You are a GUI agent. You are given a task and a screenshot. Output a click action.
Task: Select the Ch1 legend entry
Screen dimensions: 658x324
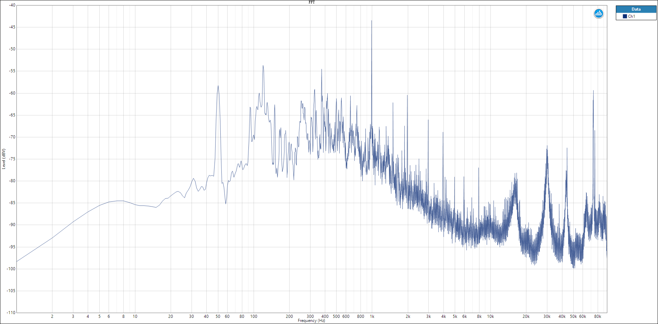click(x=636, y=16)
